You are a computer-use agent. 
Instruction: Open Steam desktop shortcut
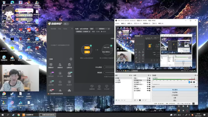12,95
